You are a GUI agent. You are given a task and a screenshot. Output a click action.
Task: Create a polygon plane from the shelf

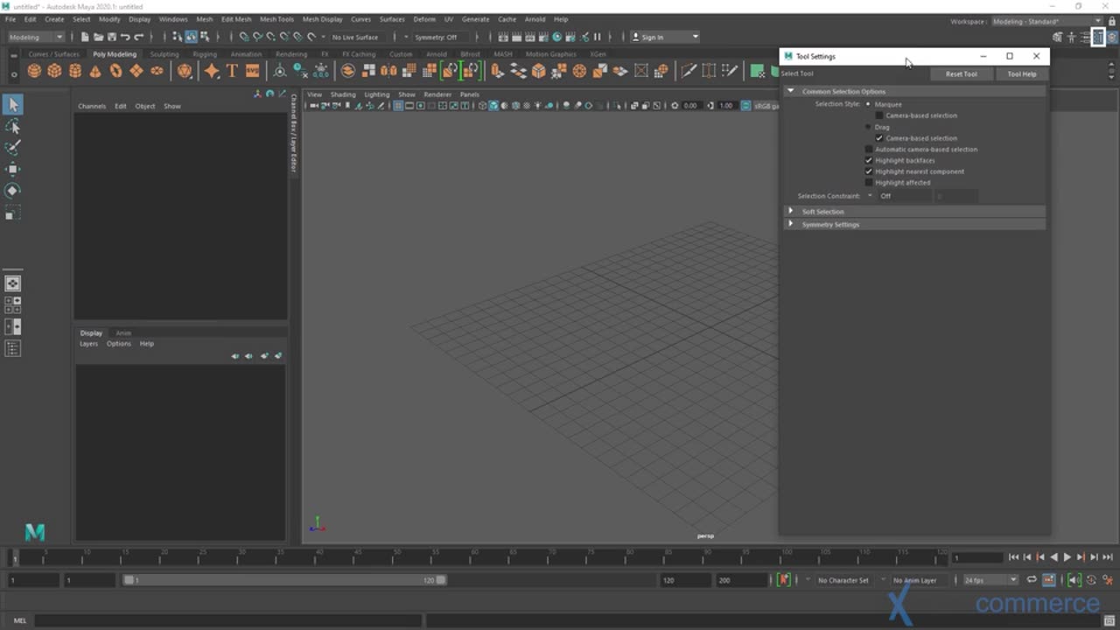[x=136, y=71]
